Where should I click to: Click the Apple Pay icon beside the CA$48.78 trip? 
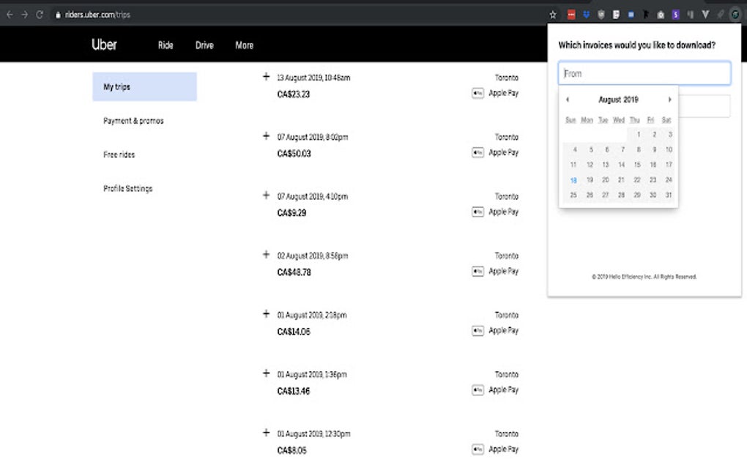click(x=477, y=271)
